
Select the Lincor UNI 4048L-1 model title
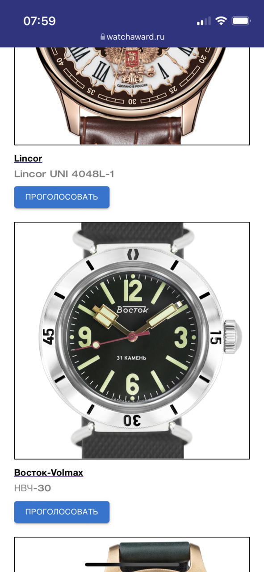[64, 174]
